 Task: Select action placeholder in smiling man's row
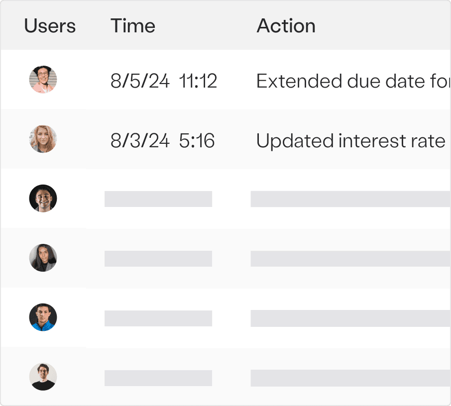coord(350,199)
